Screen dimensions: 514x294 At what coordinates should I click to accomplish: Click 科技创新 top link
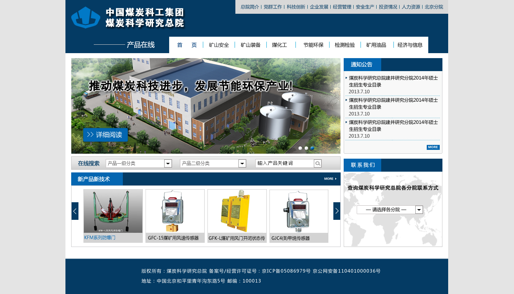point(296,7)
